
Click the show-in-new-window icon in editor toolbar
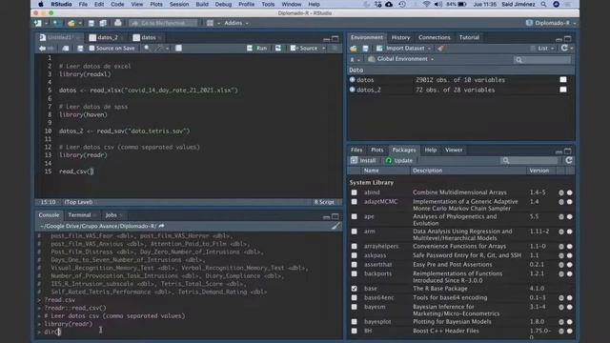66,49
